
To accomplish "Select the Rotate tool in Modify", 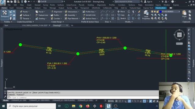I will coord(129,12).
